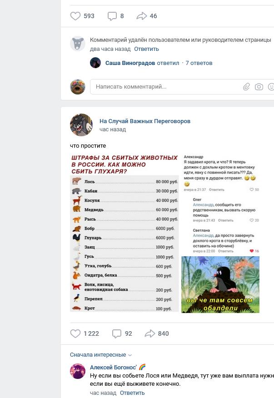Open emoji picker in the comment field
This screenshot has height=398, width=274.
pyautogui.click(x=271, y=87)
